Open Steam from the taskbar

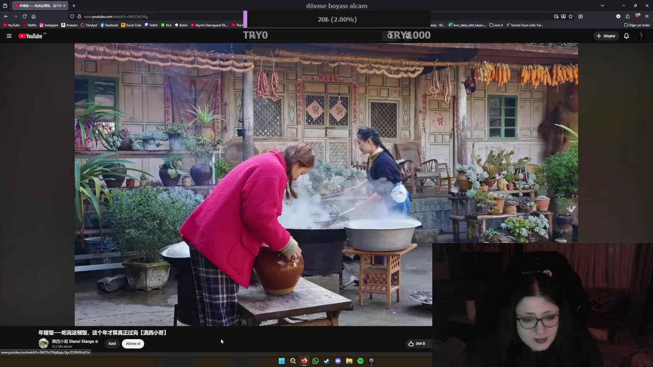pos(326,361)
